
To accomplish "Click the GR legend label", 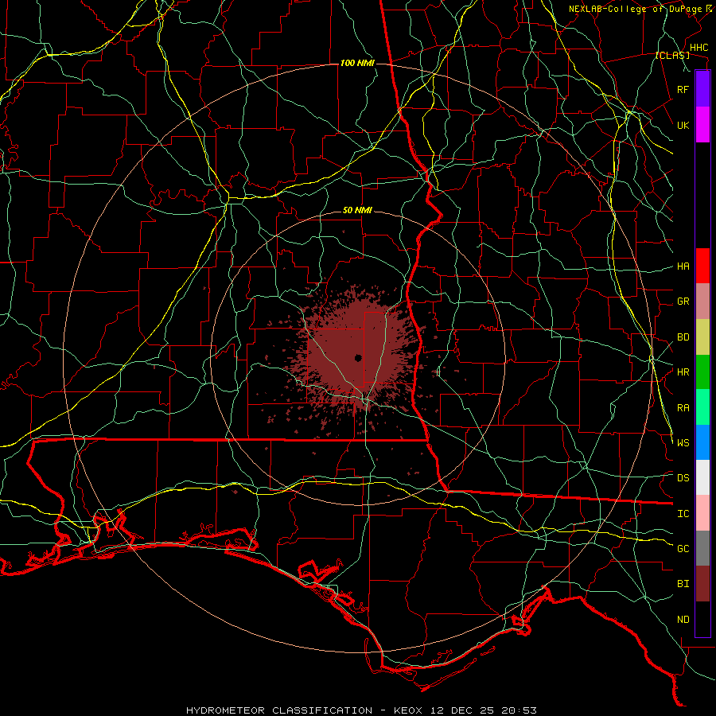I will point(683,302).
